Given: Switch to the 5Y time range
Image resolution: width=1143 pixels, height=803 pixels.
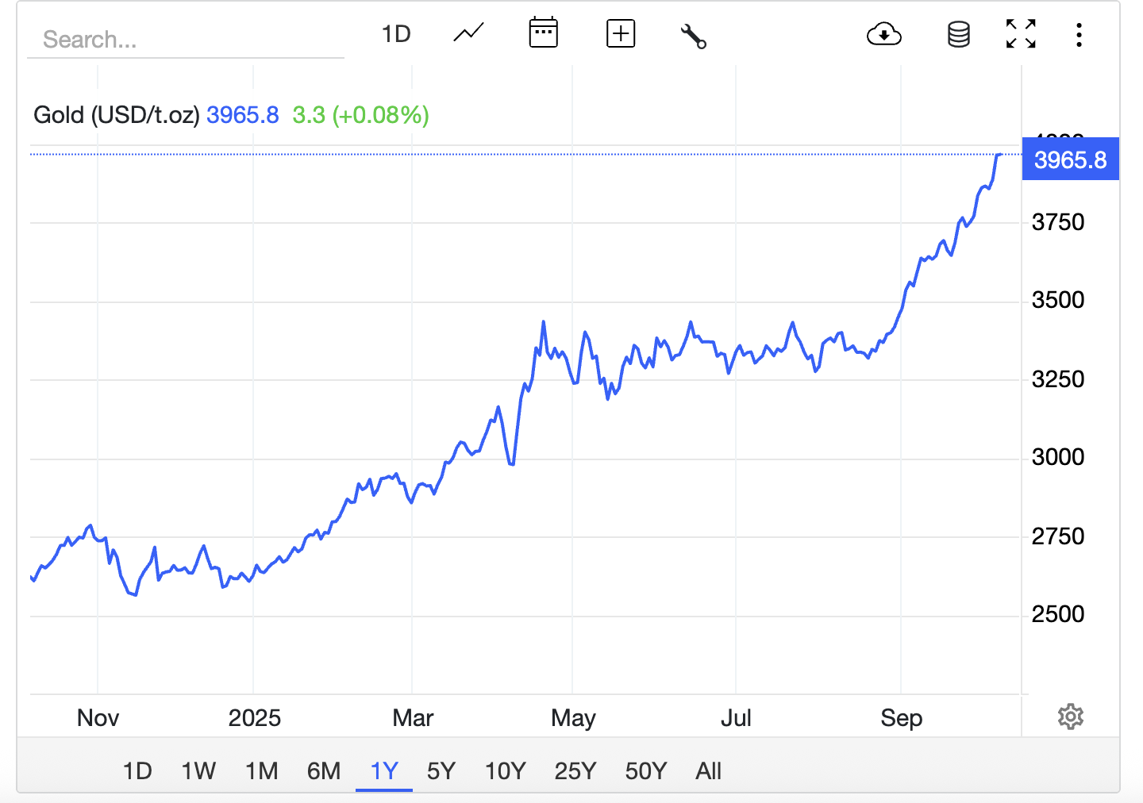Looking at the screenshot, I should click(x=441, y=770).
